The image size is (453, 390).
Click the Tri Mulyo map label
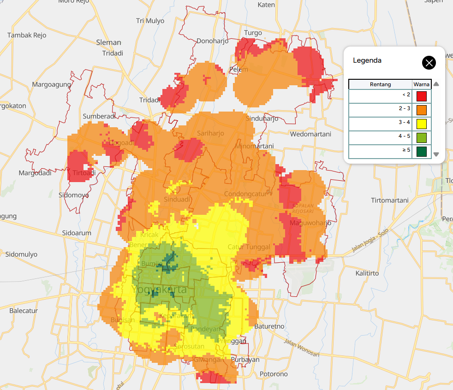150,21
